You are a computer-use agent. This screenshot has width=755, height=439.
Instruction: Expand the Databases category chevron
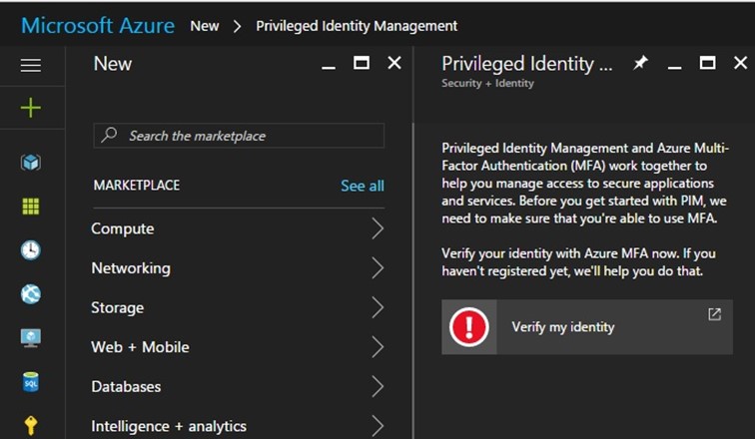377,386
